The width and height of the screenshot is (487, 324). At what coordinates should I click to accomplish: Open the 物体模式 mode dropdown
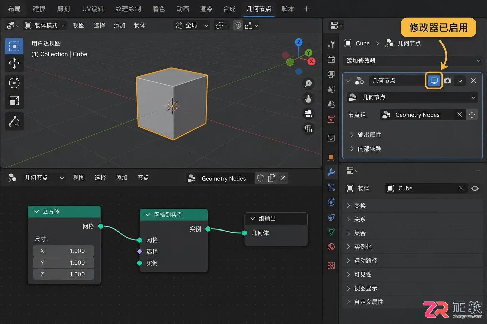pos(45,25)
